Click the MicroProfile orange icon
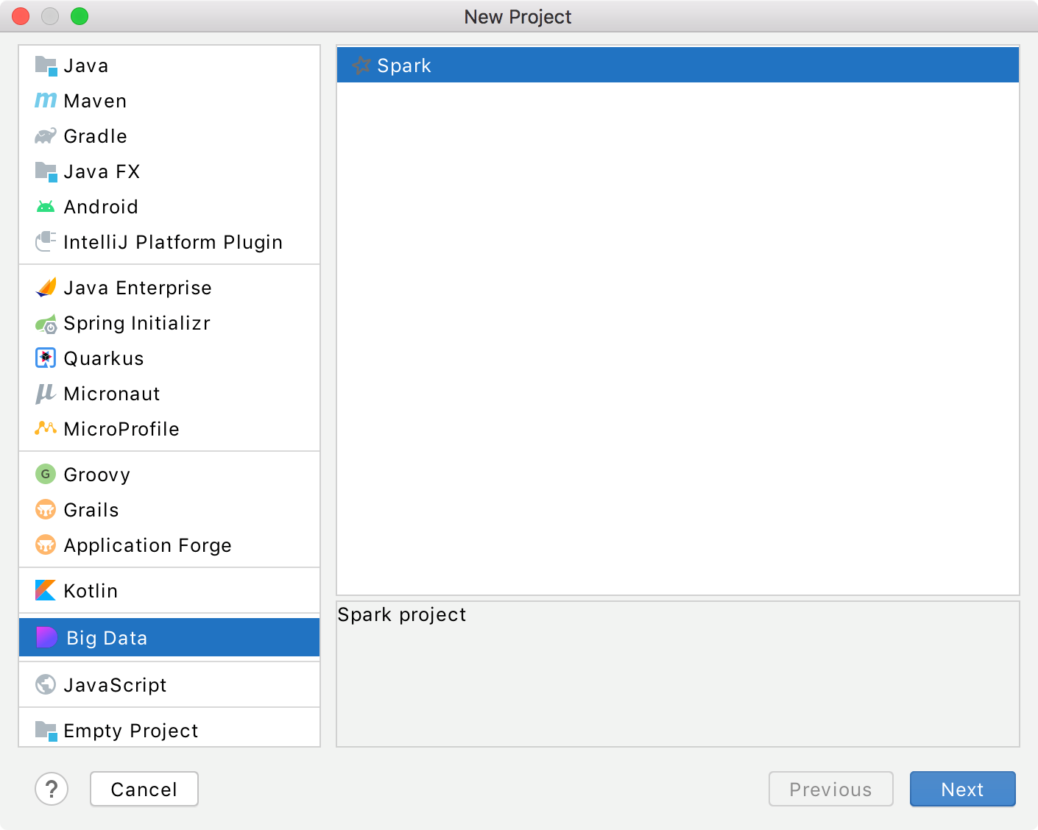This screenshot has height=830, width=1038. pyautogui.click(x=46, y=428)
